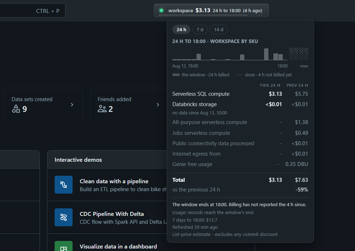Viewport: 355px width, 251px height.
Task: Click the Data sets created shapes icon
Action: coord(16,109)
